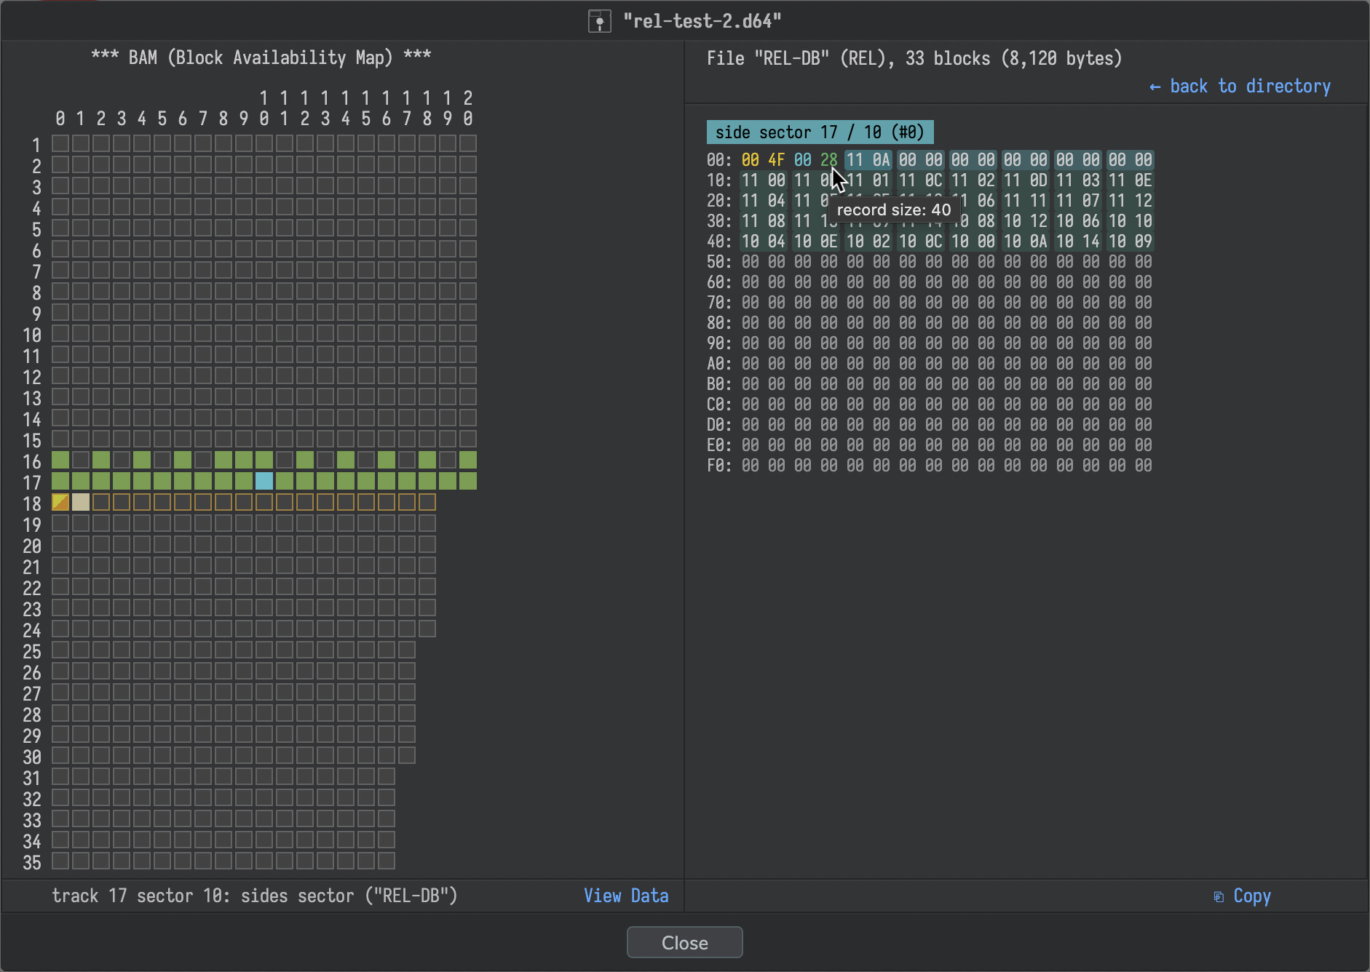Click byte 0A in hex row 40

1039,242
